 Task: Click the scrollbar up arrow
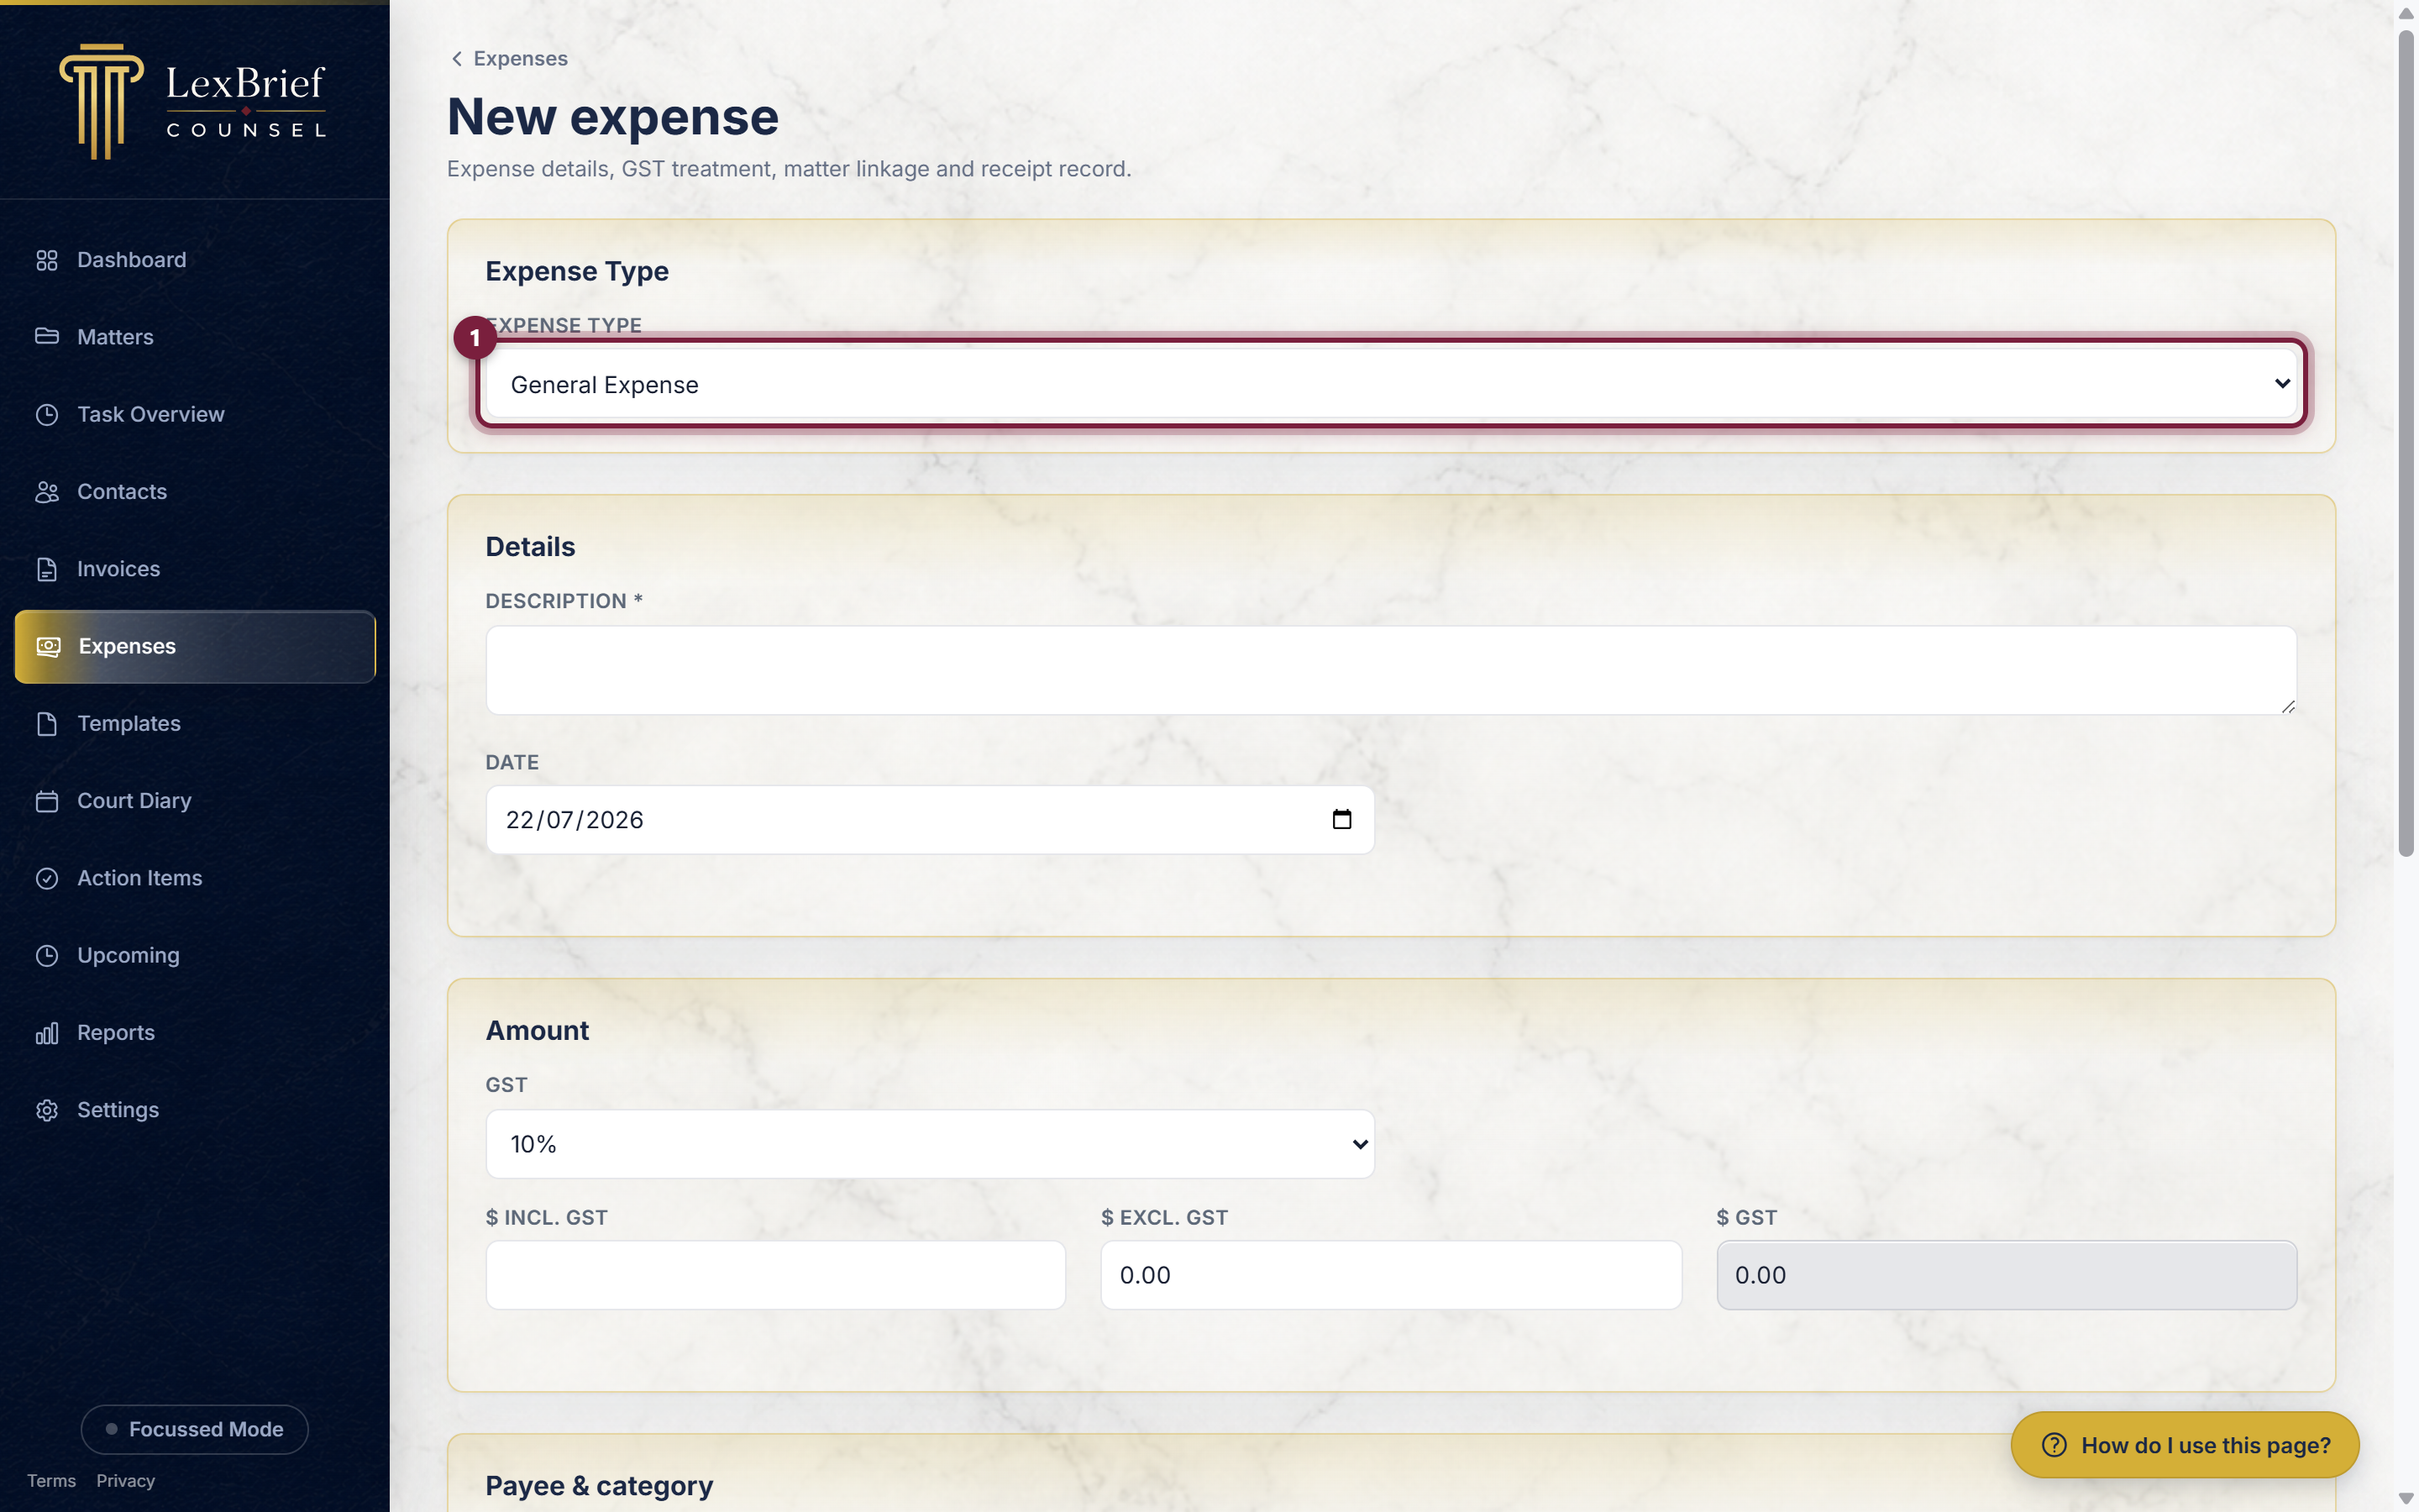[x=2406, y=13]
